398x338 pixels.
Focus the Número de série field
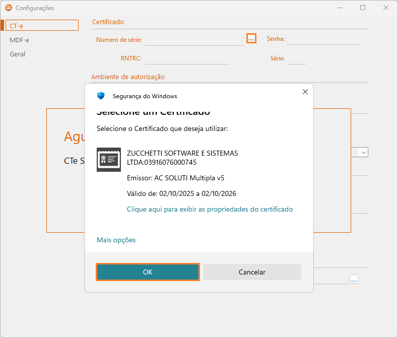click(x=193, y=40)
